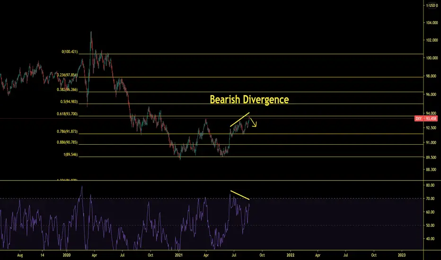Select the 0.886(90.785) Fibonacci level label

[x=67, y=142]
